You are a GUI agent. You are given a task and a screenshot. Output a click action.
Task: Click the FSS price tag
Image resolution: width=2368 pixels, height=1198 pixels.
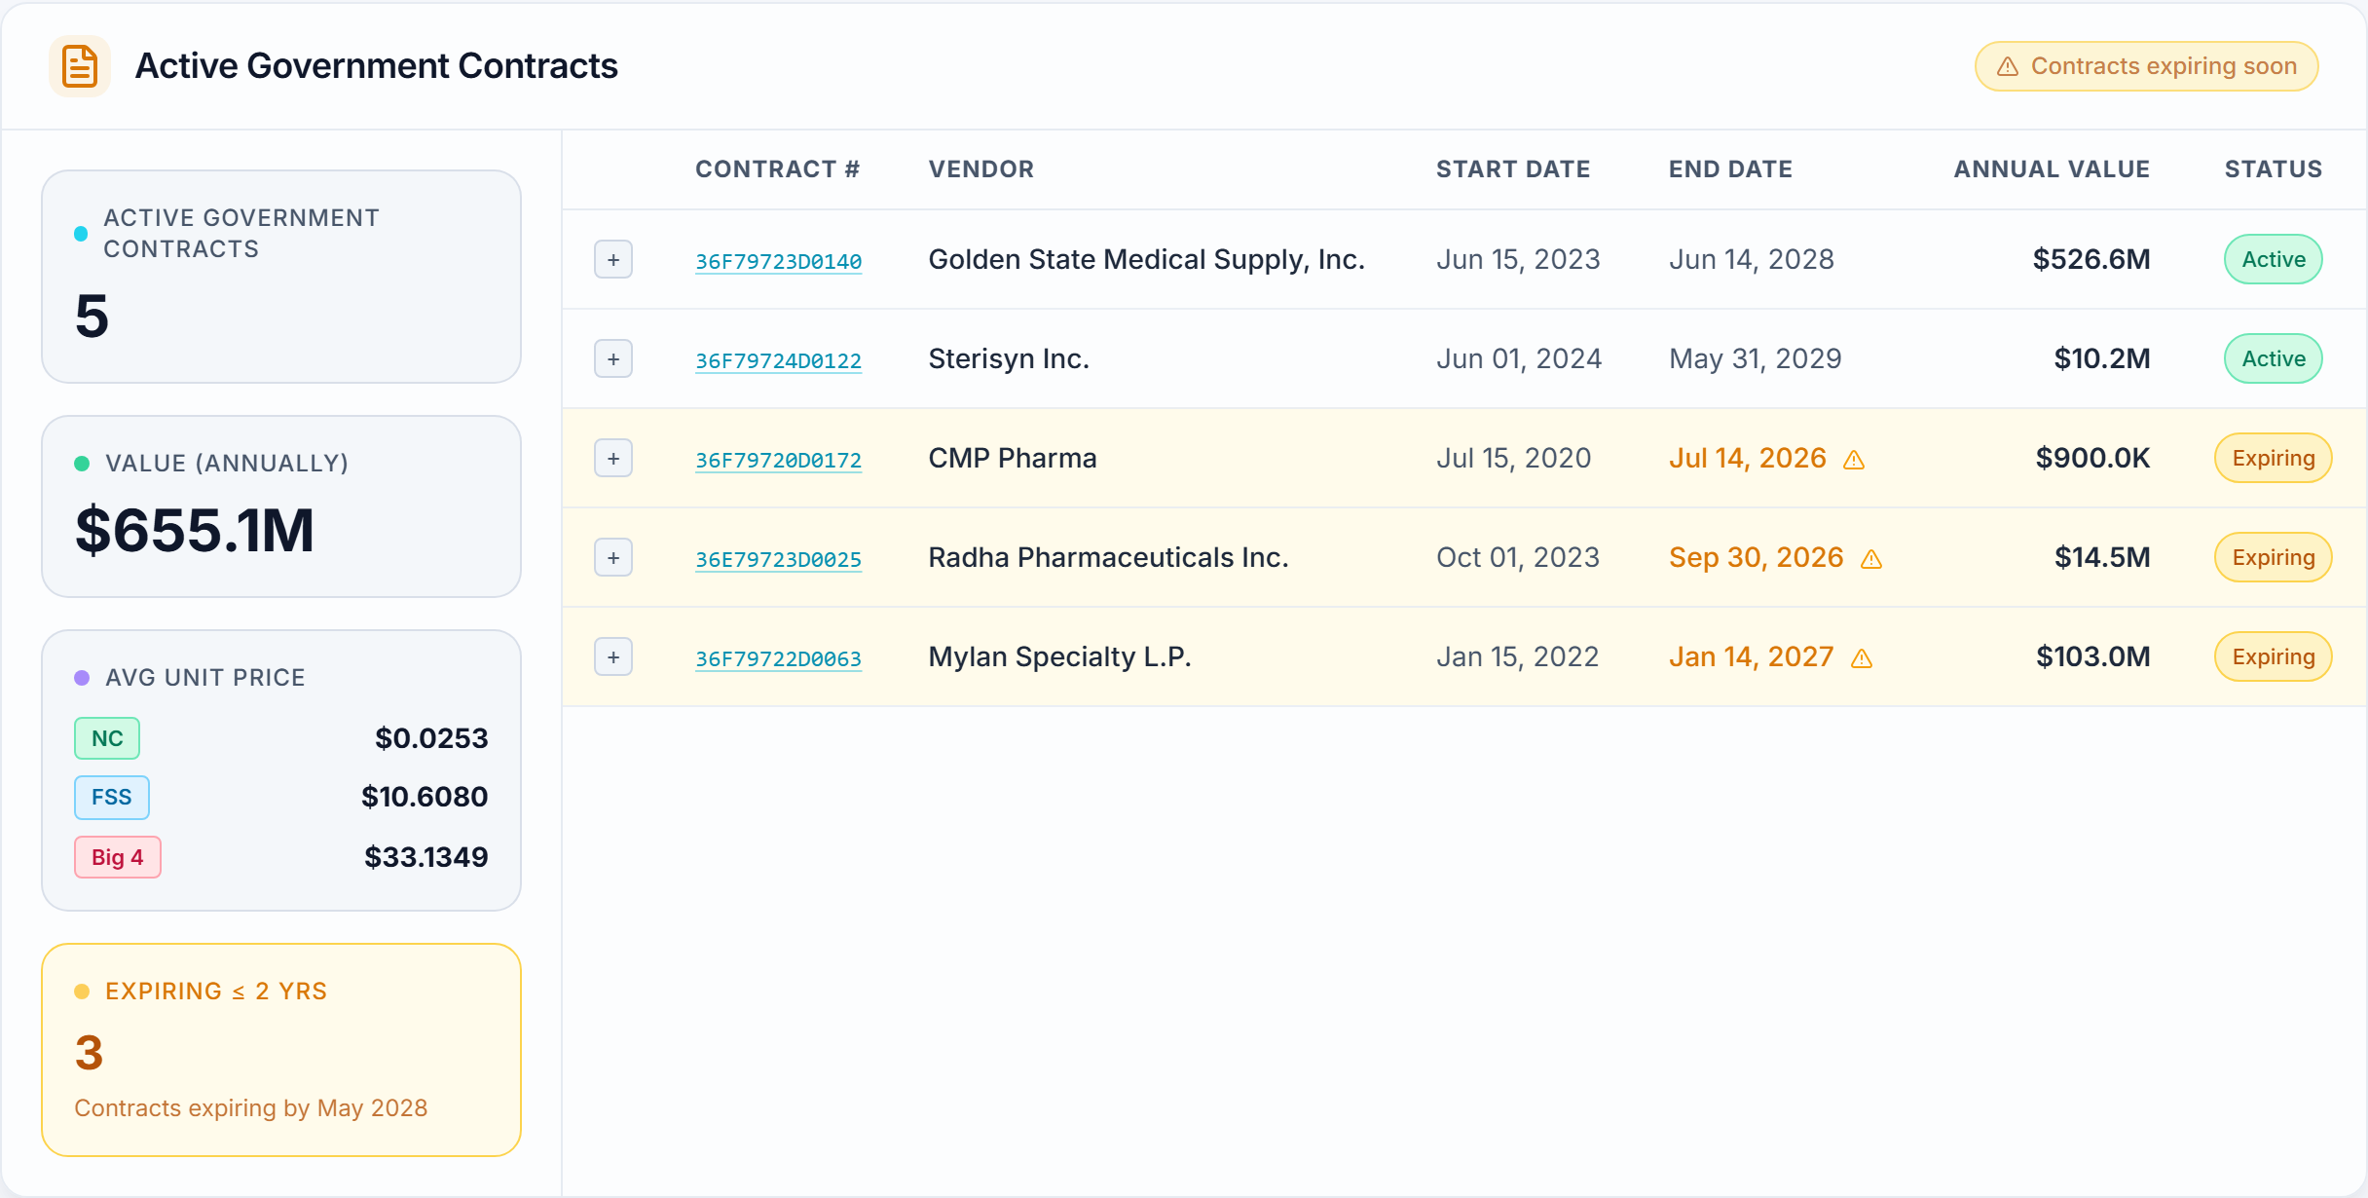click(x=112, y=797)
